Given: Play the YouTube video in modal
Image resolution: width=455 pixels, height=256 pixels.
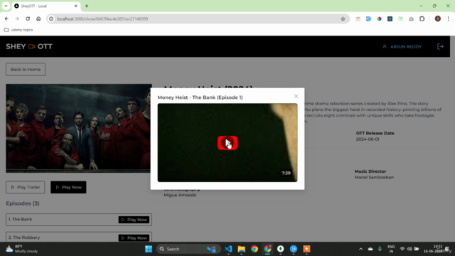Looking at the screenshot, I should (x=227, y=143).
